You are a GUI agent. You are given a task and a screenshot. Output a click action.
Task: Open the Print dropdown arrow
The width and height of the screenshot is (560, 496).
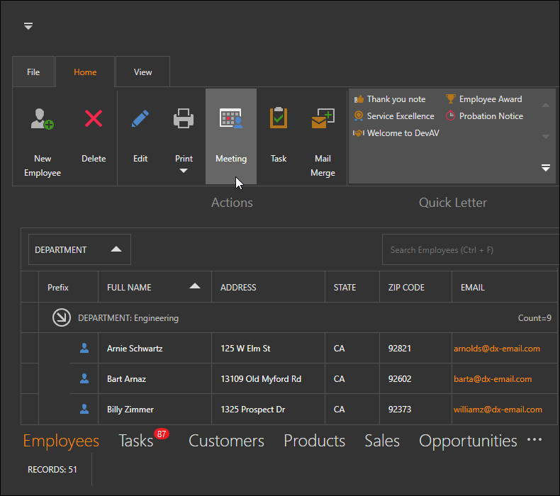(184, 171)
